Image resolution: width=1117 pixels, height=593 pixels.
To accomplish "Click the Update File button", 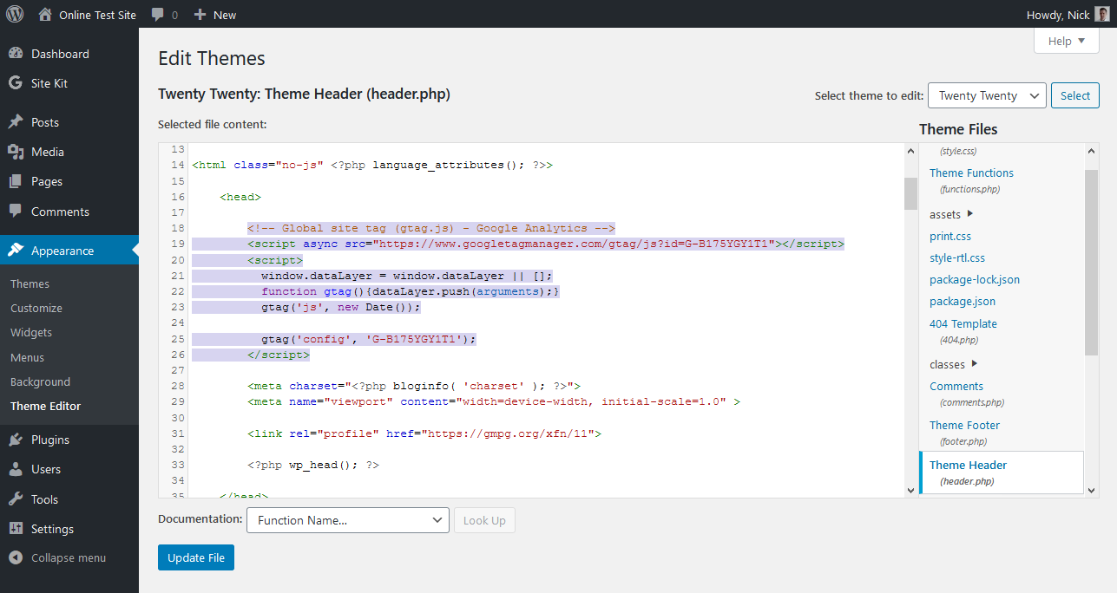I will [196, 558].
